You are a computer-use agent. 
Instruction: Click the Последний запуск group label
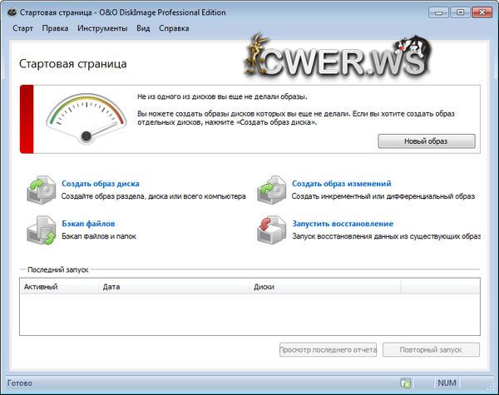(58, 269)
